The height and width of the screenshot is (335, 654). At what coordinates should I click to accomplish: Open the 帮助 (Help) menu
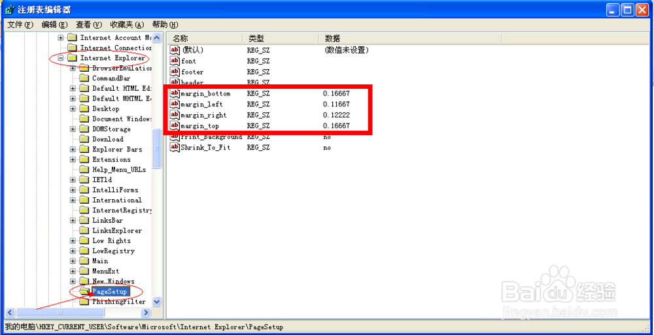click(x=165, y=25)
